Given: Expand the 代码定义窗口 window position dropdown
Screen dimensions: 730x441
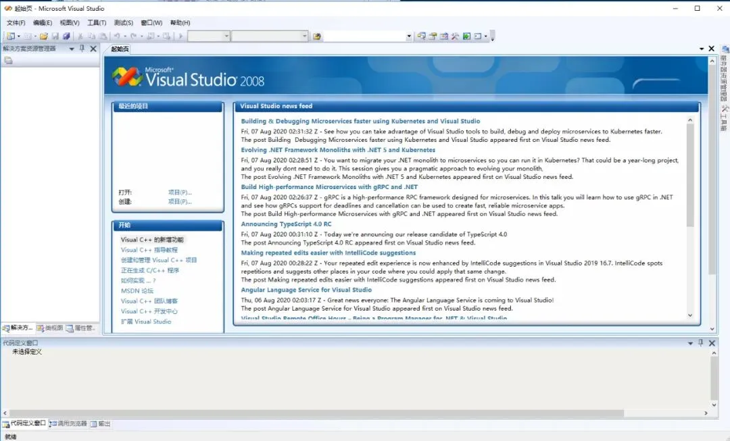Looking at the screenshot, I should click(x=690, y=343).
